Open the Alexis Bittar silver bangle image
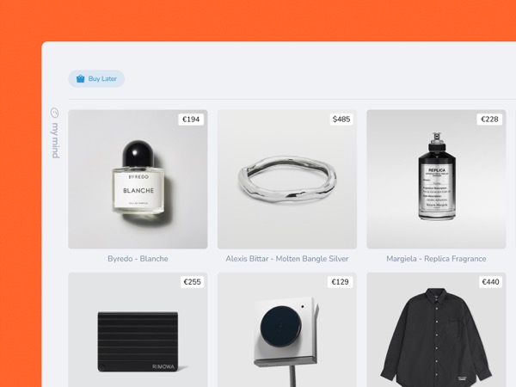Screen dimensions: 516x387 (287, 180)
